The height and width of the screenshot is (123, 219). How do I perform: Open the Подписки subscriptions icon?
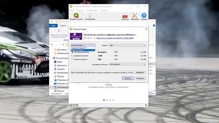coord(125,15)
